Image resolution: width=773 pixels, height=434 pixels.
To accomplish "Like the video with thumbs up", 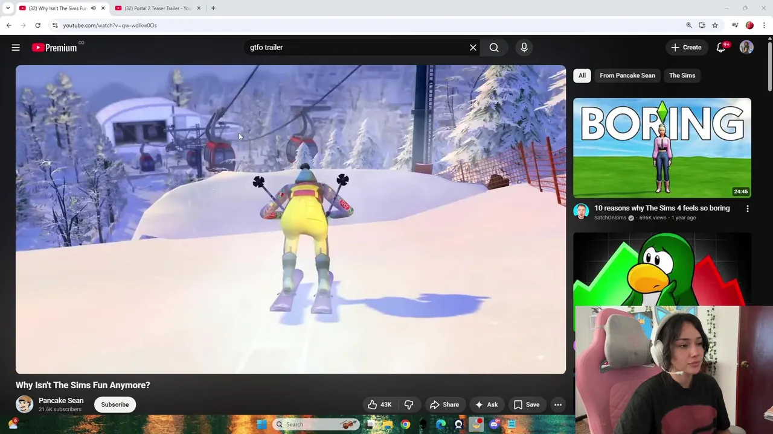I will coord(380,404).
